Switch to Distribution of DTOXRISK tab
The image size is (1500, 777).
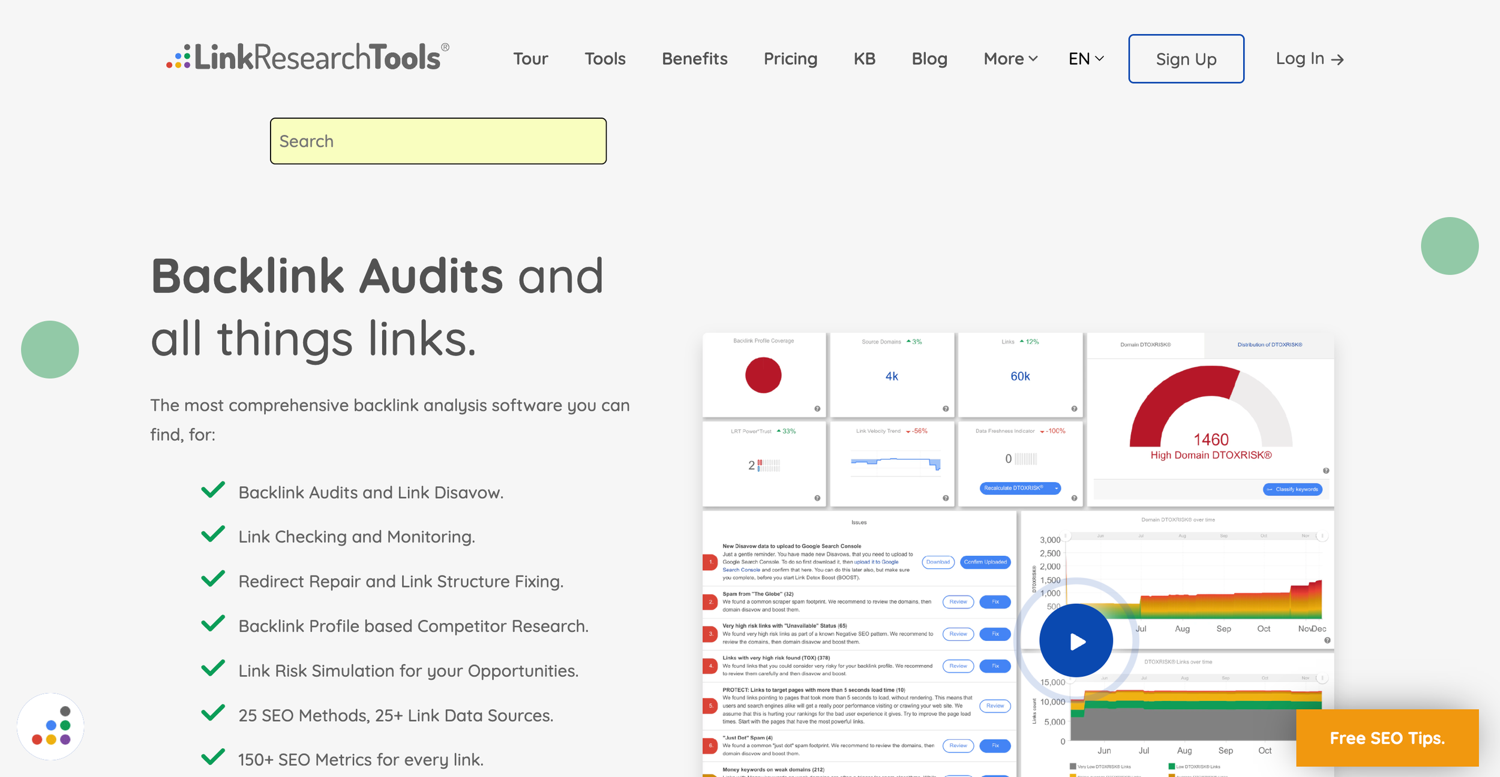coord(1270,345)
